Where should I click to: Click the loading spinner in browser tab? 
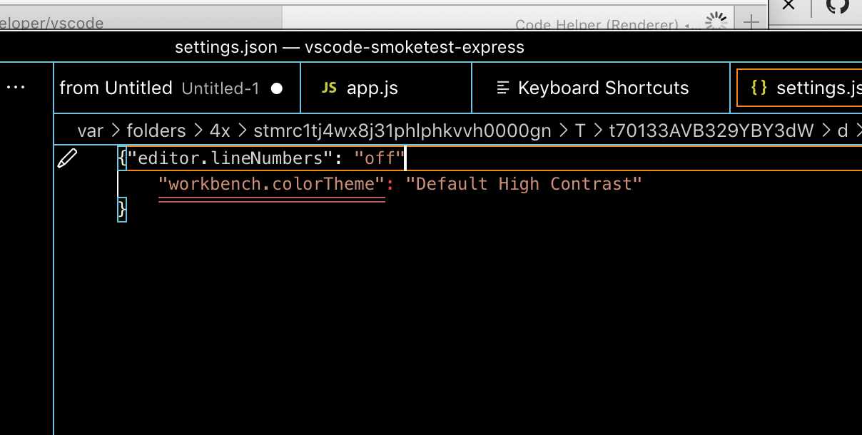[716, 21]
